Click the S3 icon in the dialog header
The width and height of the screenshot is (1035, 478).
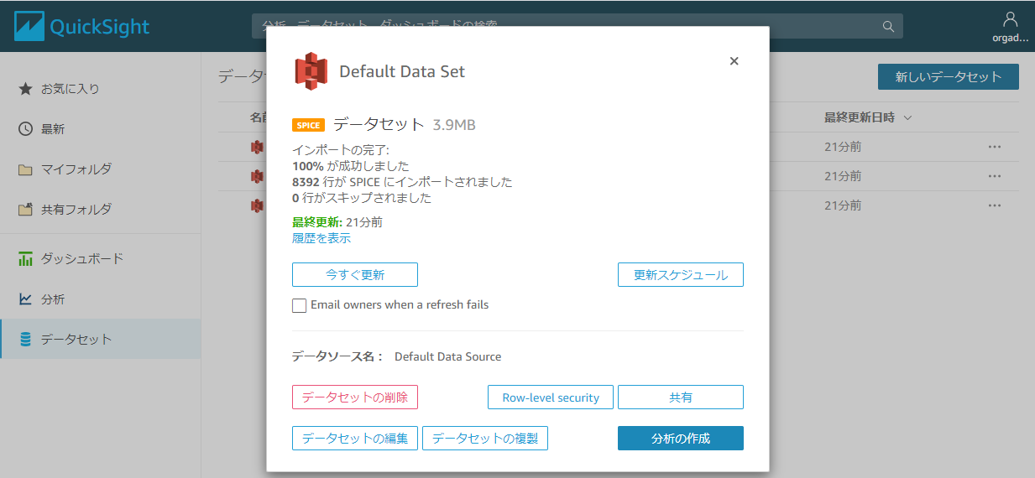(x=311, y=70)
